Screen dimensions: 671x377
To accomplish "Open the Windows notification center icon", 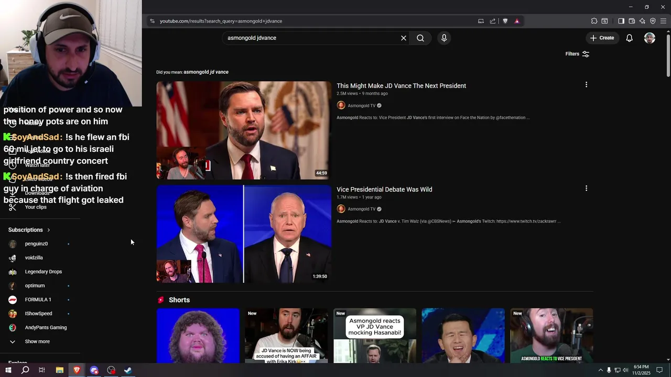I will pos(659,370).
